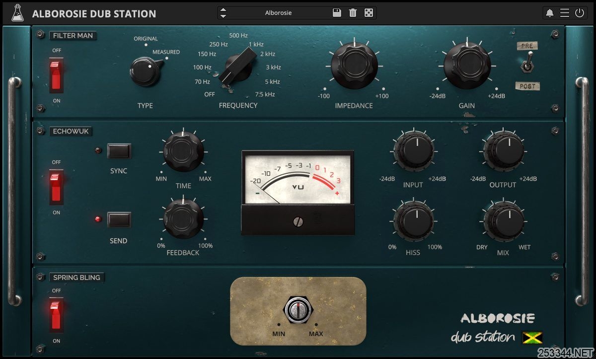
Task: Click the ECHOWUK section label
Action: coord(71,132)
